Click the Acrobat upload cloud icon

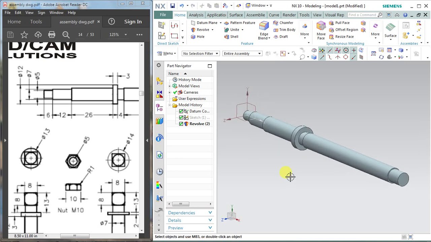tap(38, 35)
